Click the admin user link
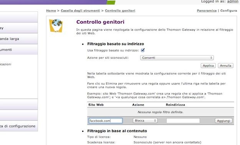Viewport: 240px width, 145px height. coord(233,2)
